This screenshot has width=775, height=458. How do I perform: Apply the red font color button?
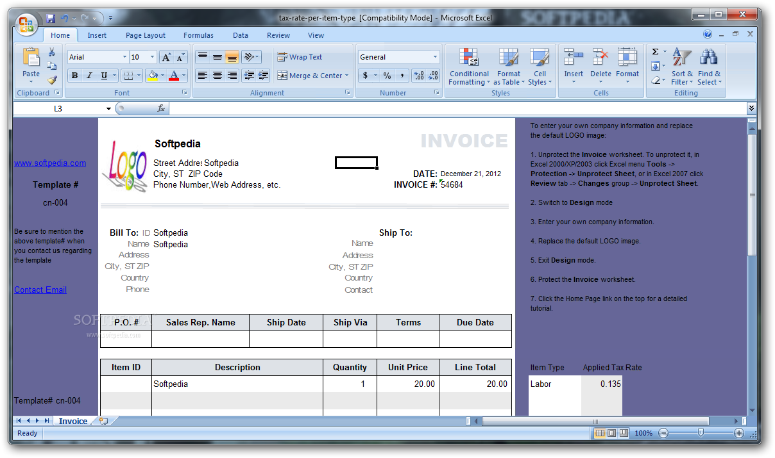174,76
